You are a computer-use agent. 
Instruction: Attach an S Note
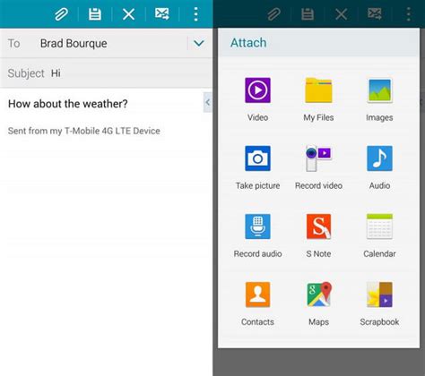pyautogui.click(x=318, y=235)
